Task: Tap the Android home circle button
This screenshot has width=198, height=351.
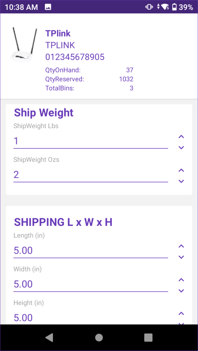Action: pyautogui.click(x=99, y=338)
